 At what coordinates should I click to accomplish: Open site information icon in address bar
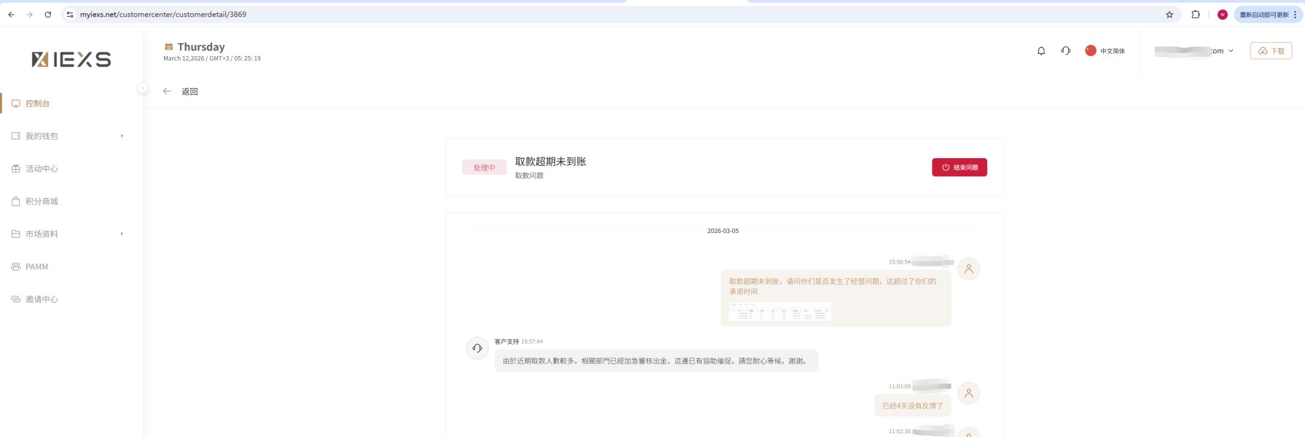coord(70,15)
